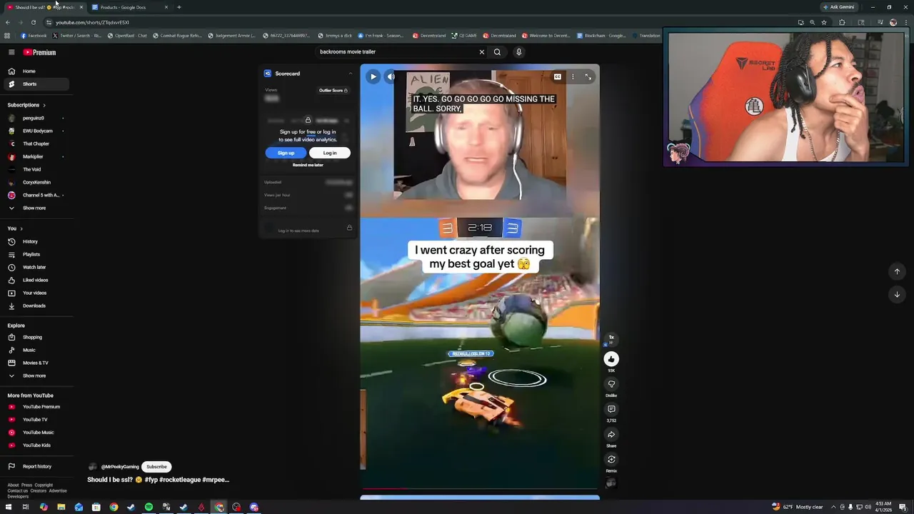
Task: Open Spotify from taskbar
Action: pyautogui.click(x=149, y=507)
